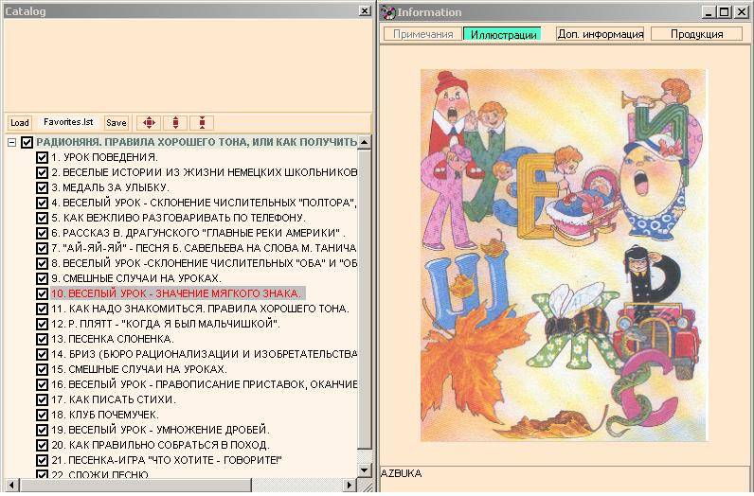This screenshot has width=754, height=496.
Task: Uncheck track 1 УРОК ПОВЕДЕНИЯ checkbox
Action: point(42,157)
